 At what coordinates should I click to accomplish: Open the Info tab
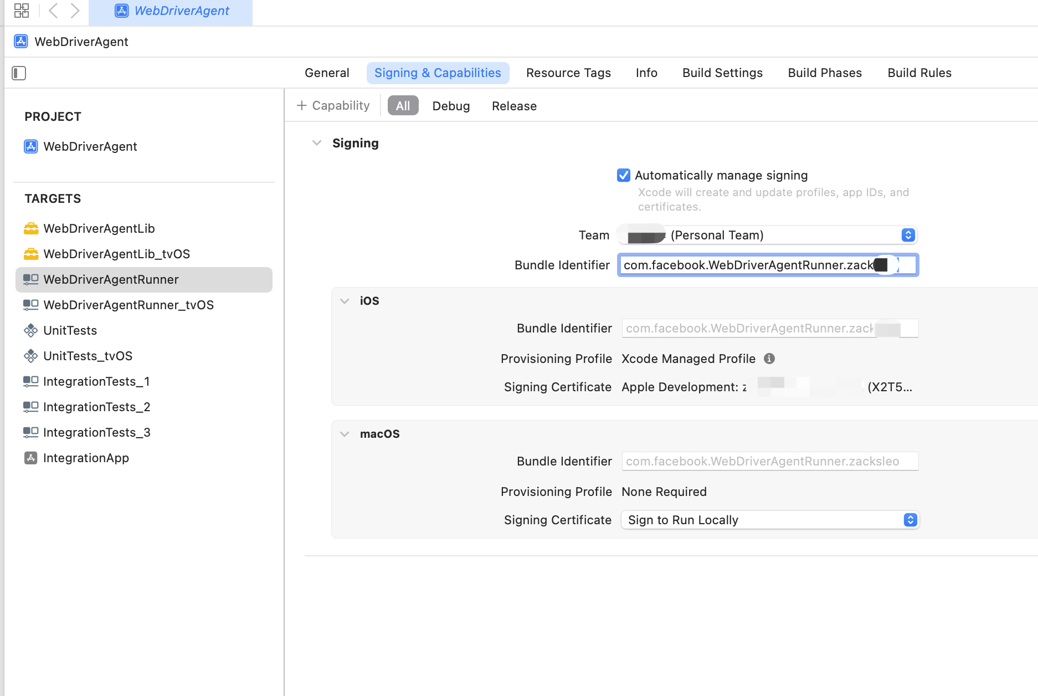pos(646,73)
